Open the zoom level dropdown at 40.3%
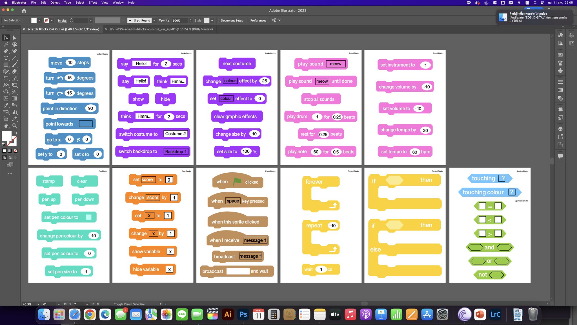This screenshot has width=577, height=325. coord(38,304)
